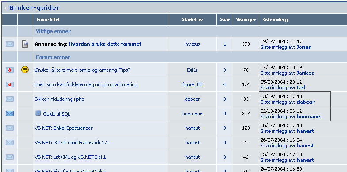Viewport: 347px width, 172px height.
Task: Open hanest starter link for Litt XML topic
Action: (193, 157)
